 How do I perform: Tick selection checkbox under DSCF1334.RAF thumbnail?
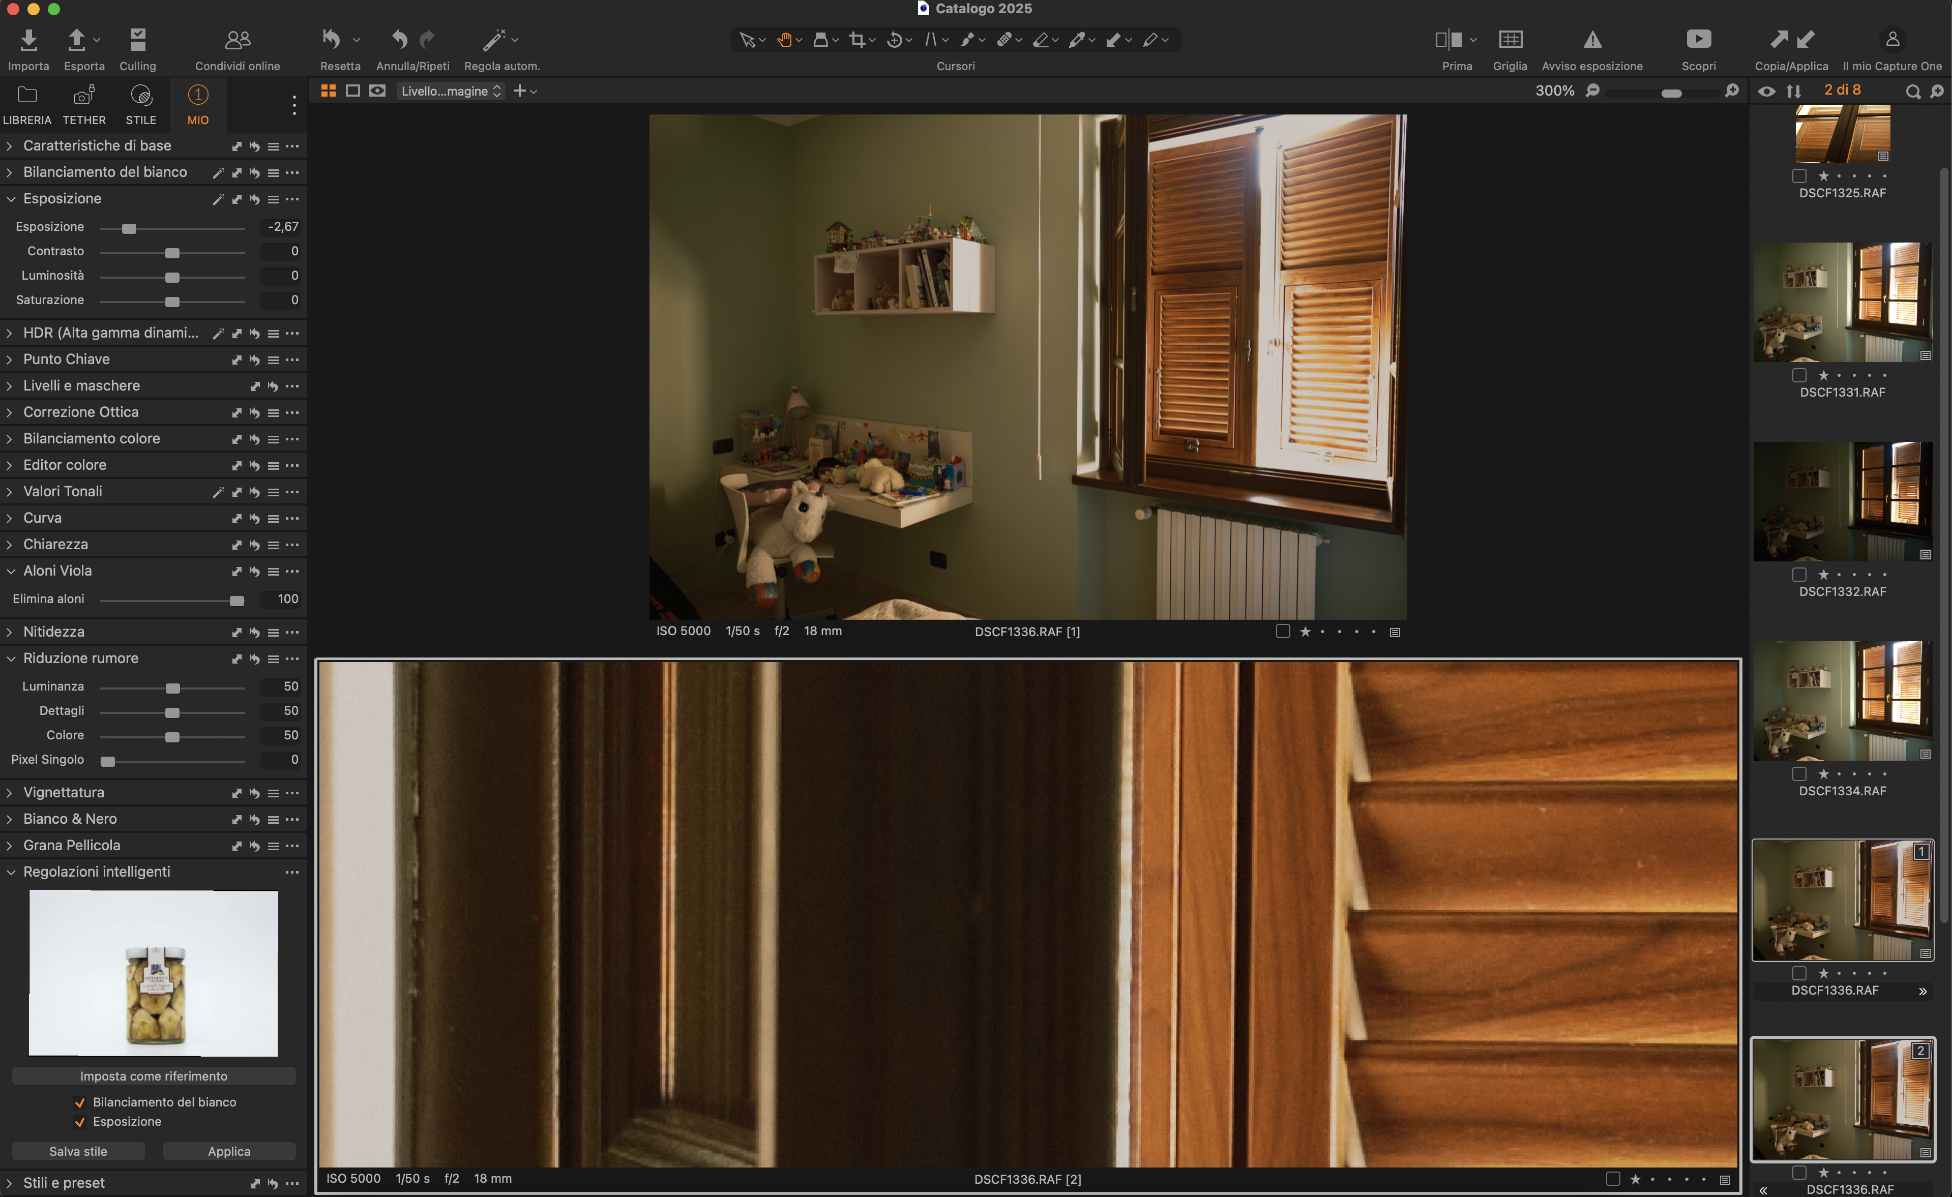(1799, 774)
